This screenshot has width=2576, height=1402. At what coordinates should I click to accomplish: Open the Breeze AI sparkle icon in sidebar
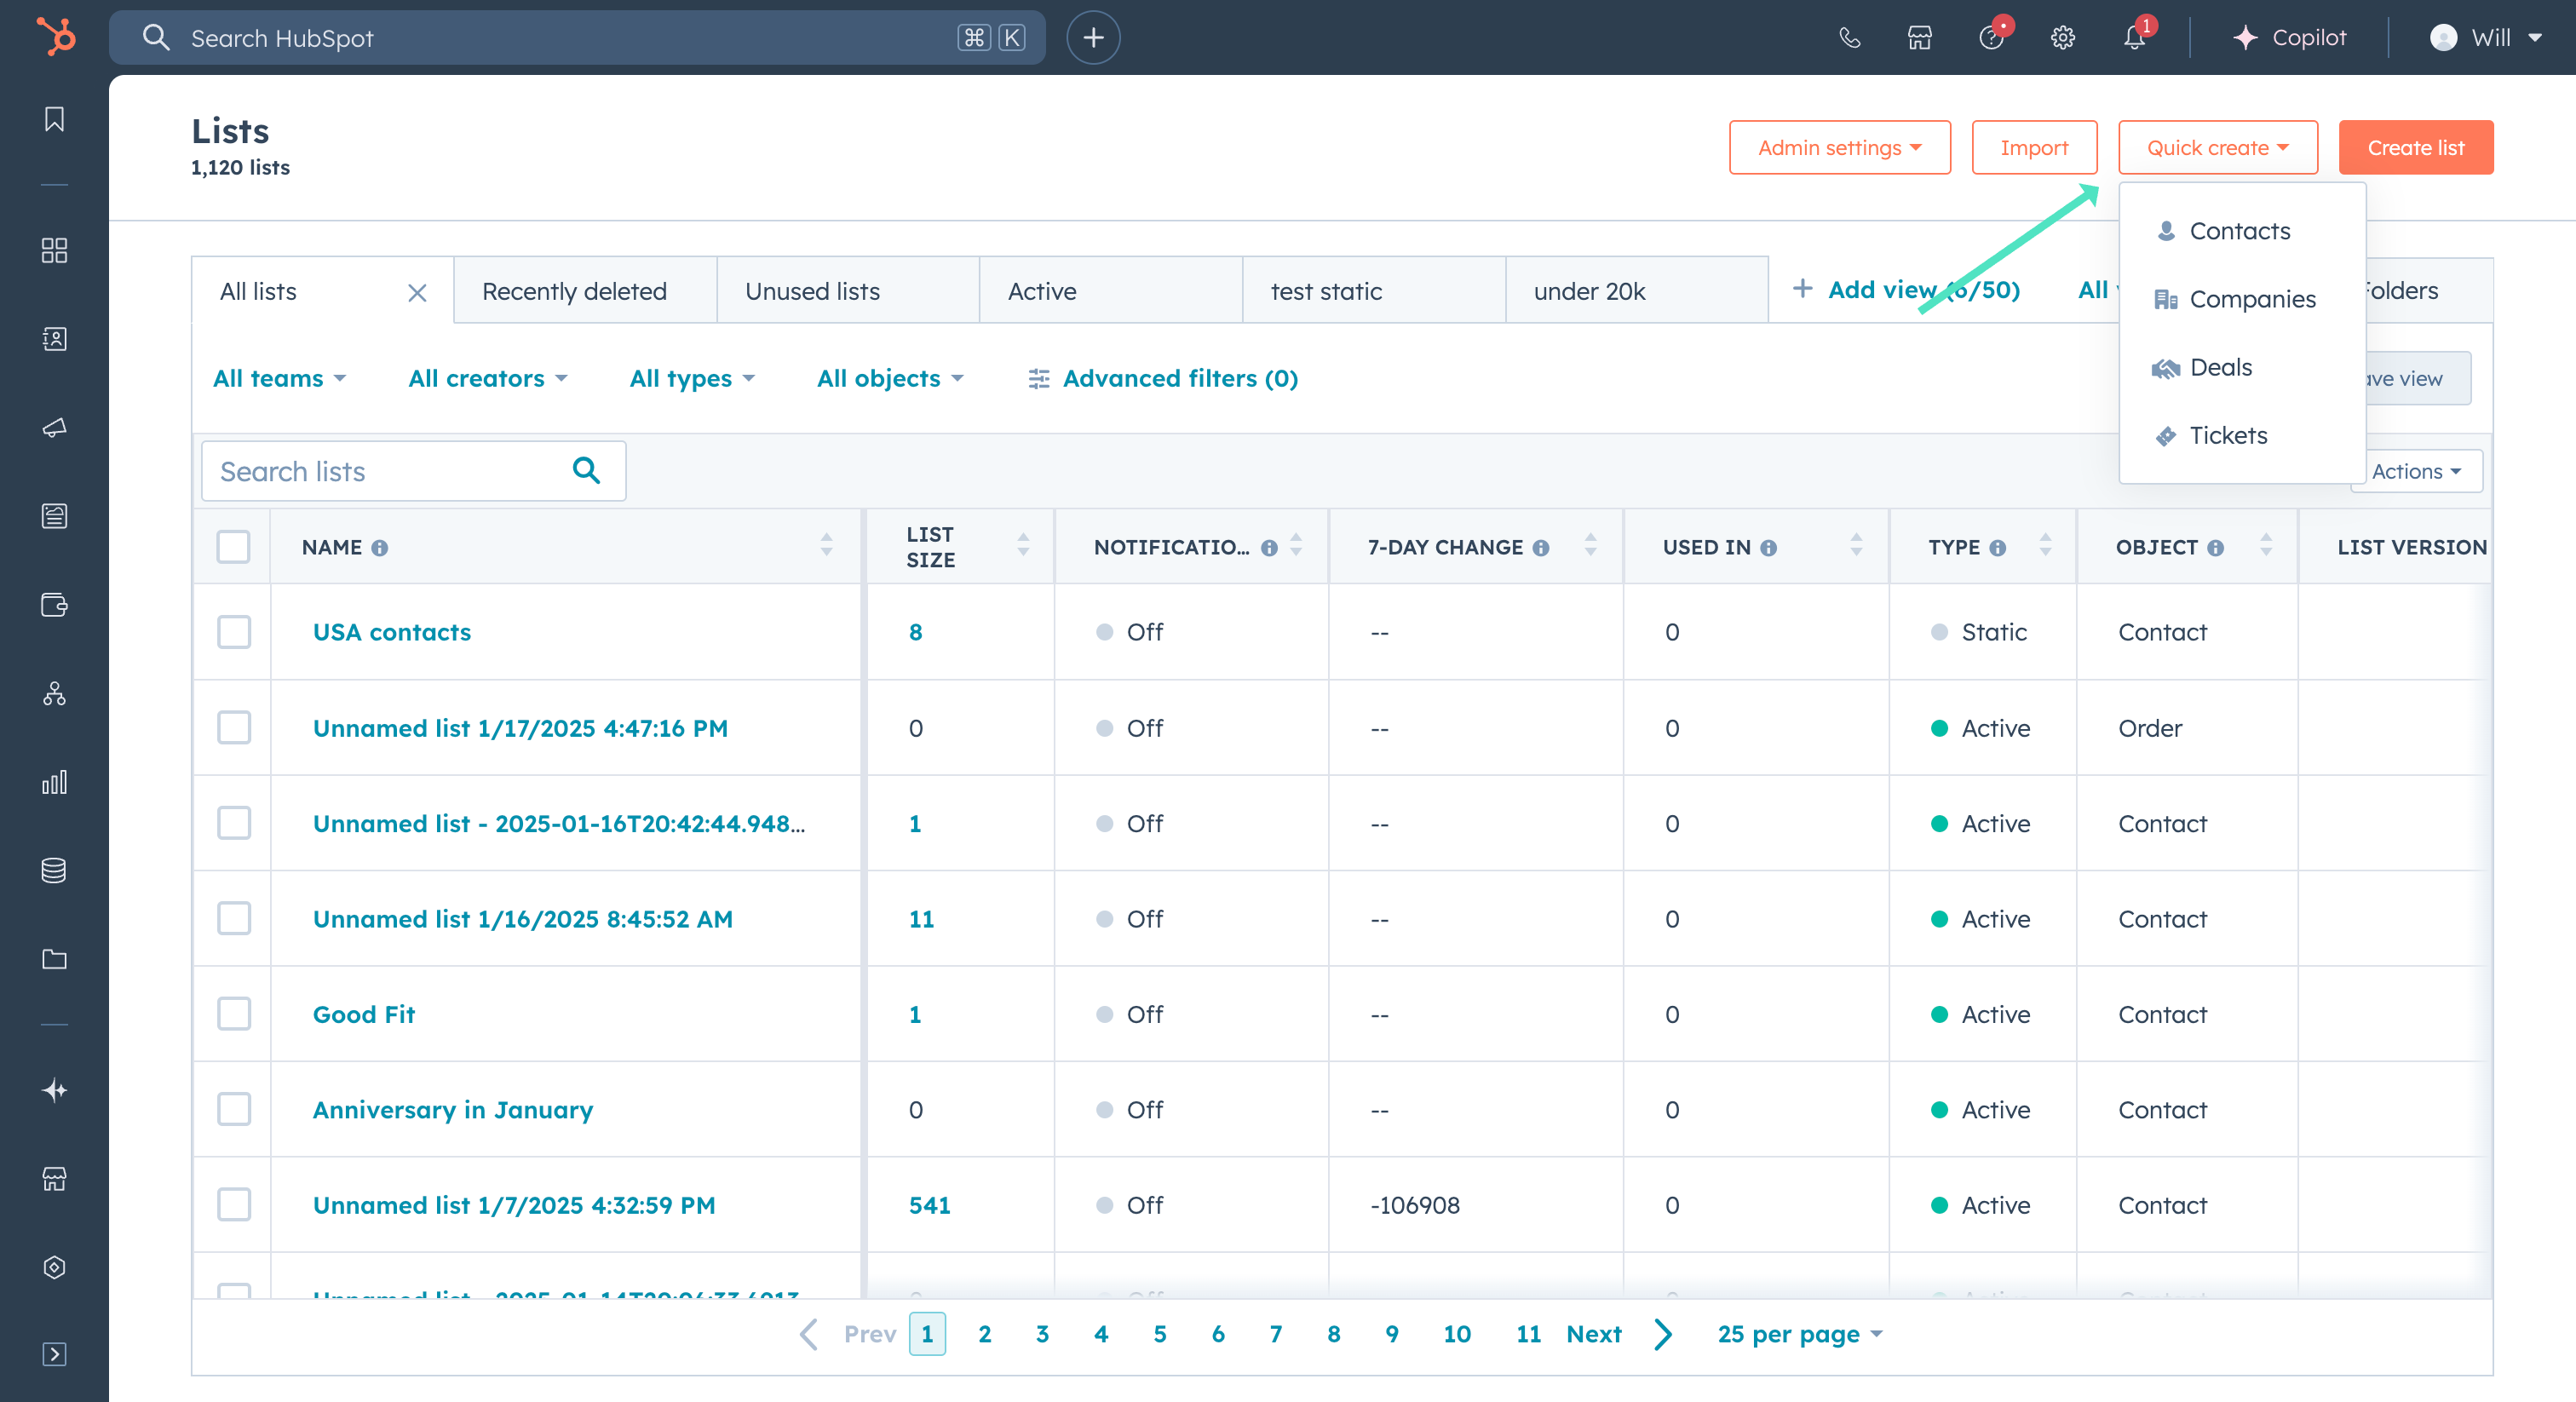54,1090
